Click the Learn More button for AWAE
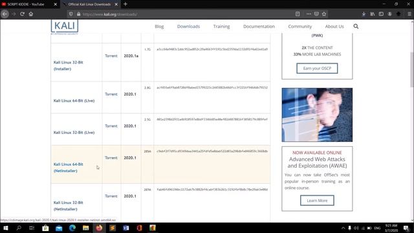The width and height of the screenshot is (414, 233). (x=317, y=201)
